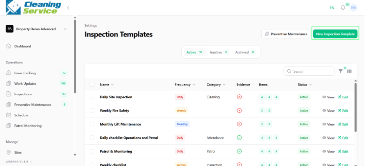Click the templates Search field
This screenshot has height=166, width=365.
[309, 71]
